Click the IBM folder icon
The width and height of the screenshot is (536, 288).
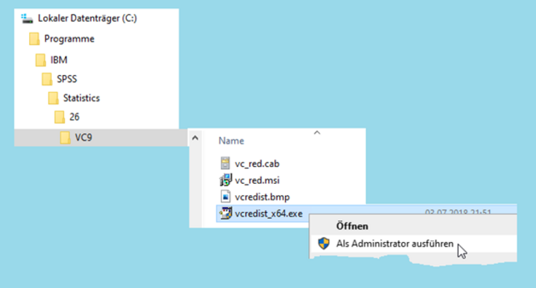[41, 60]
